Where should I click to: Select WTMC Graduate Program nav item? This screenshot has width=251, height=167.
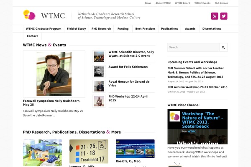coord(44,29)
